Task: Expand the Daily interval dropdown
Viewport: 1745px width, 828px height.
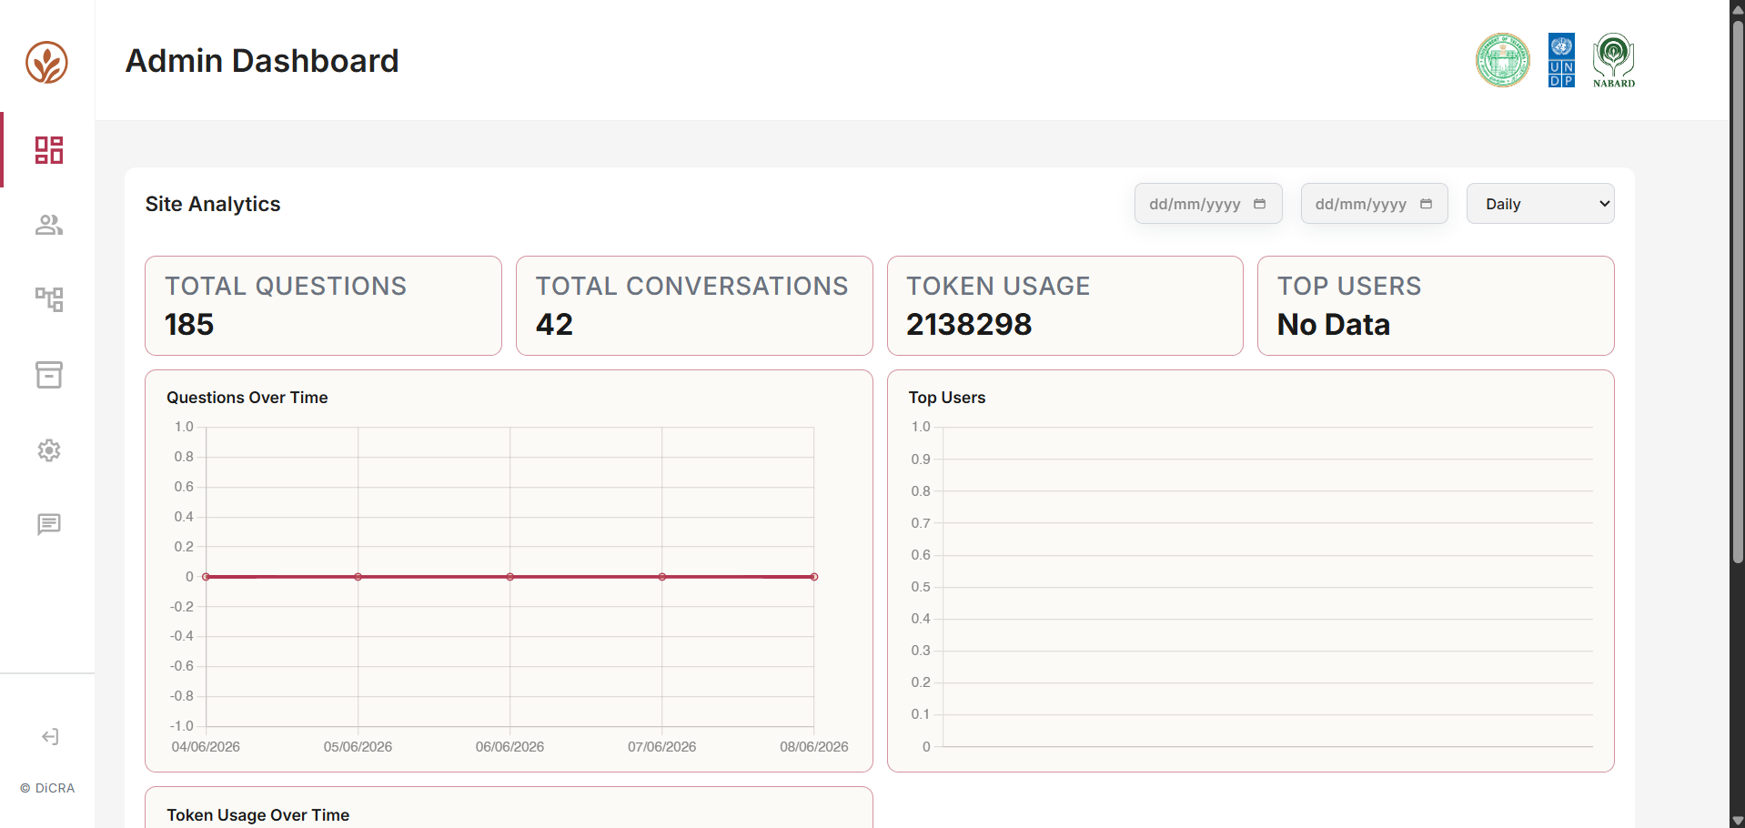Action: [x=1540, y=204]
